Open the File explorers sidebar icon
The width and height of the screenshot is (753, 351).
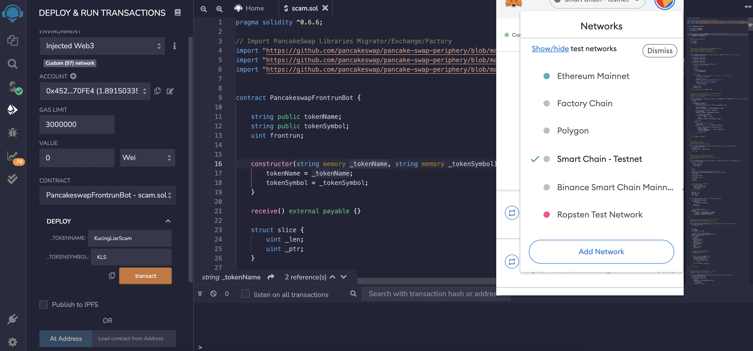12,40
